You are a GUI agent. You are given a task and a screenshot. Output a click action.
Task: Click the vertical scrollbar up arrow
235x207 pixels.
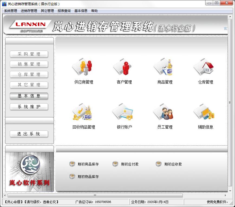tap(230, 17)
